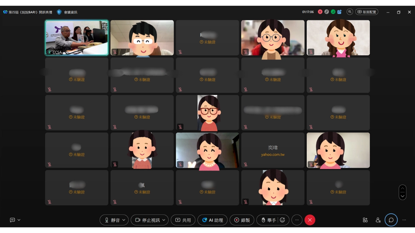This screenshot has height=233, width=415.
Task: Go to next page of participants
Action: (x=402, y=196)
